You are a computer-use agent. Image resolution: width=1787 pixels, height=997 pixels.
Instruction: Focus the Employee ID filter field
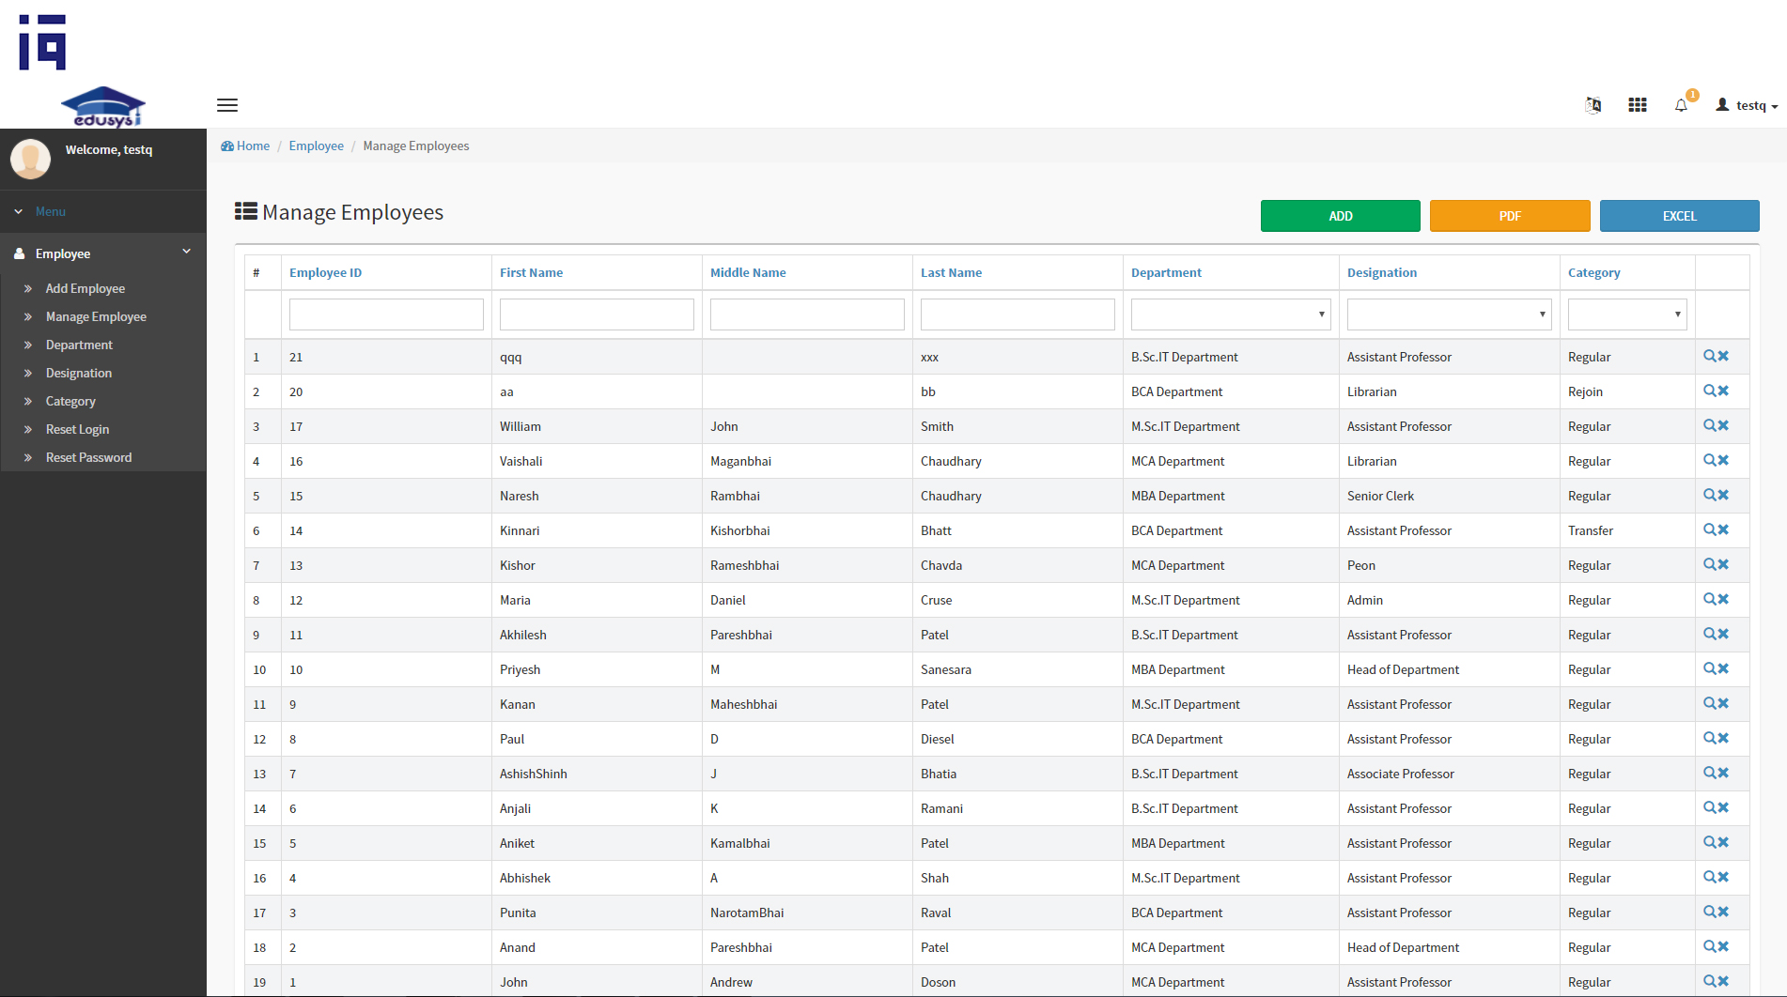pos(386,314)
